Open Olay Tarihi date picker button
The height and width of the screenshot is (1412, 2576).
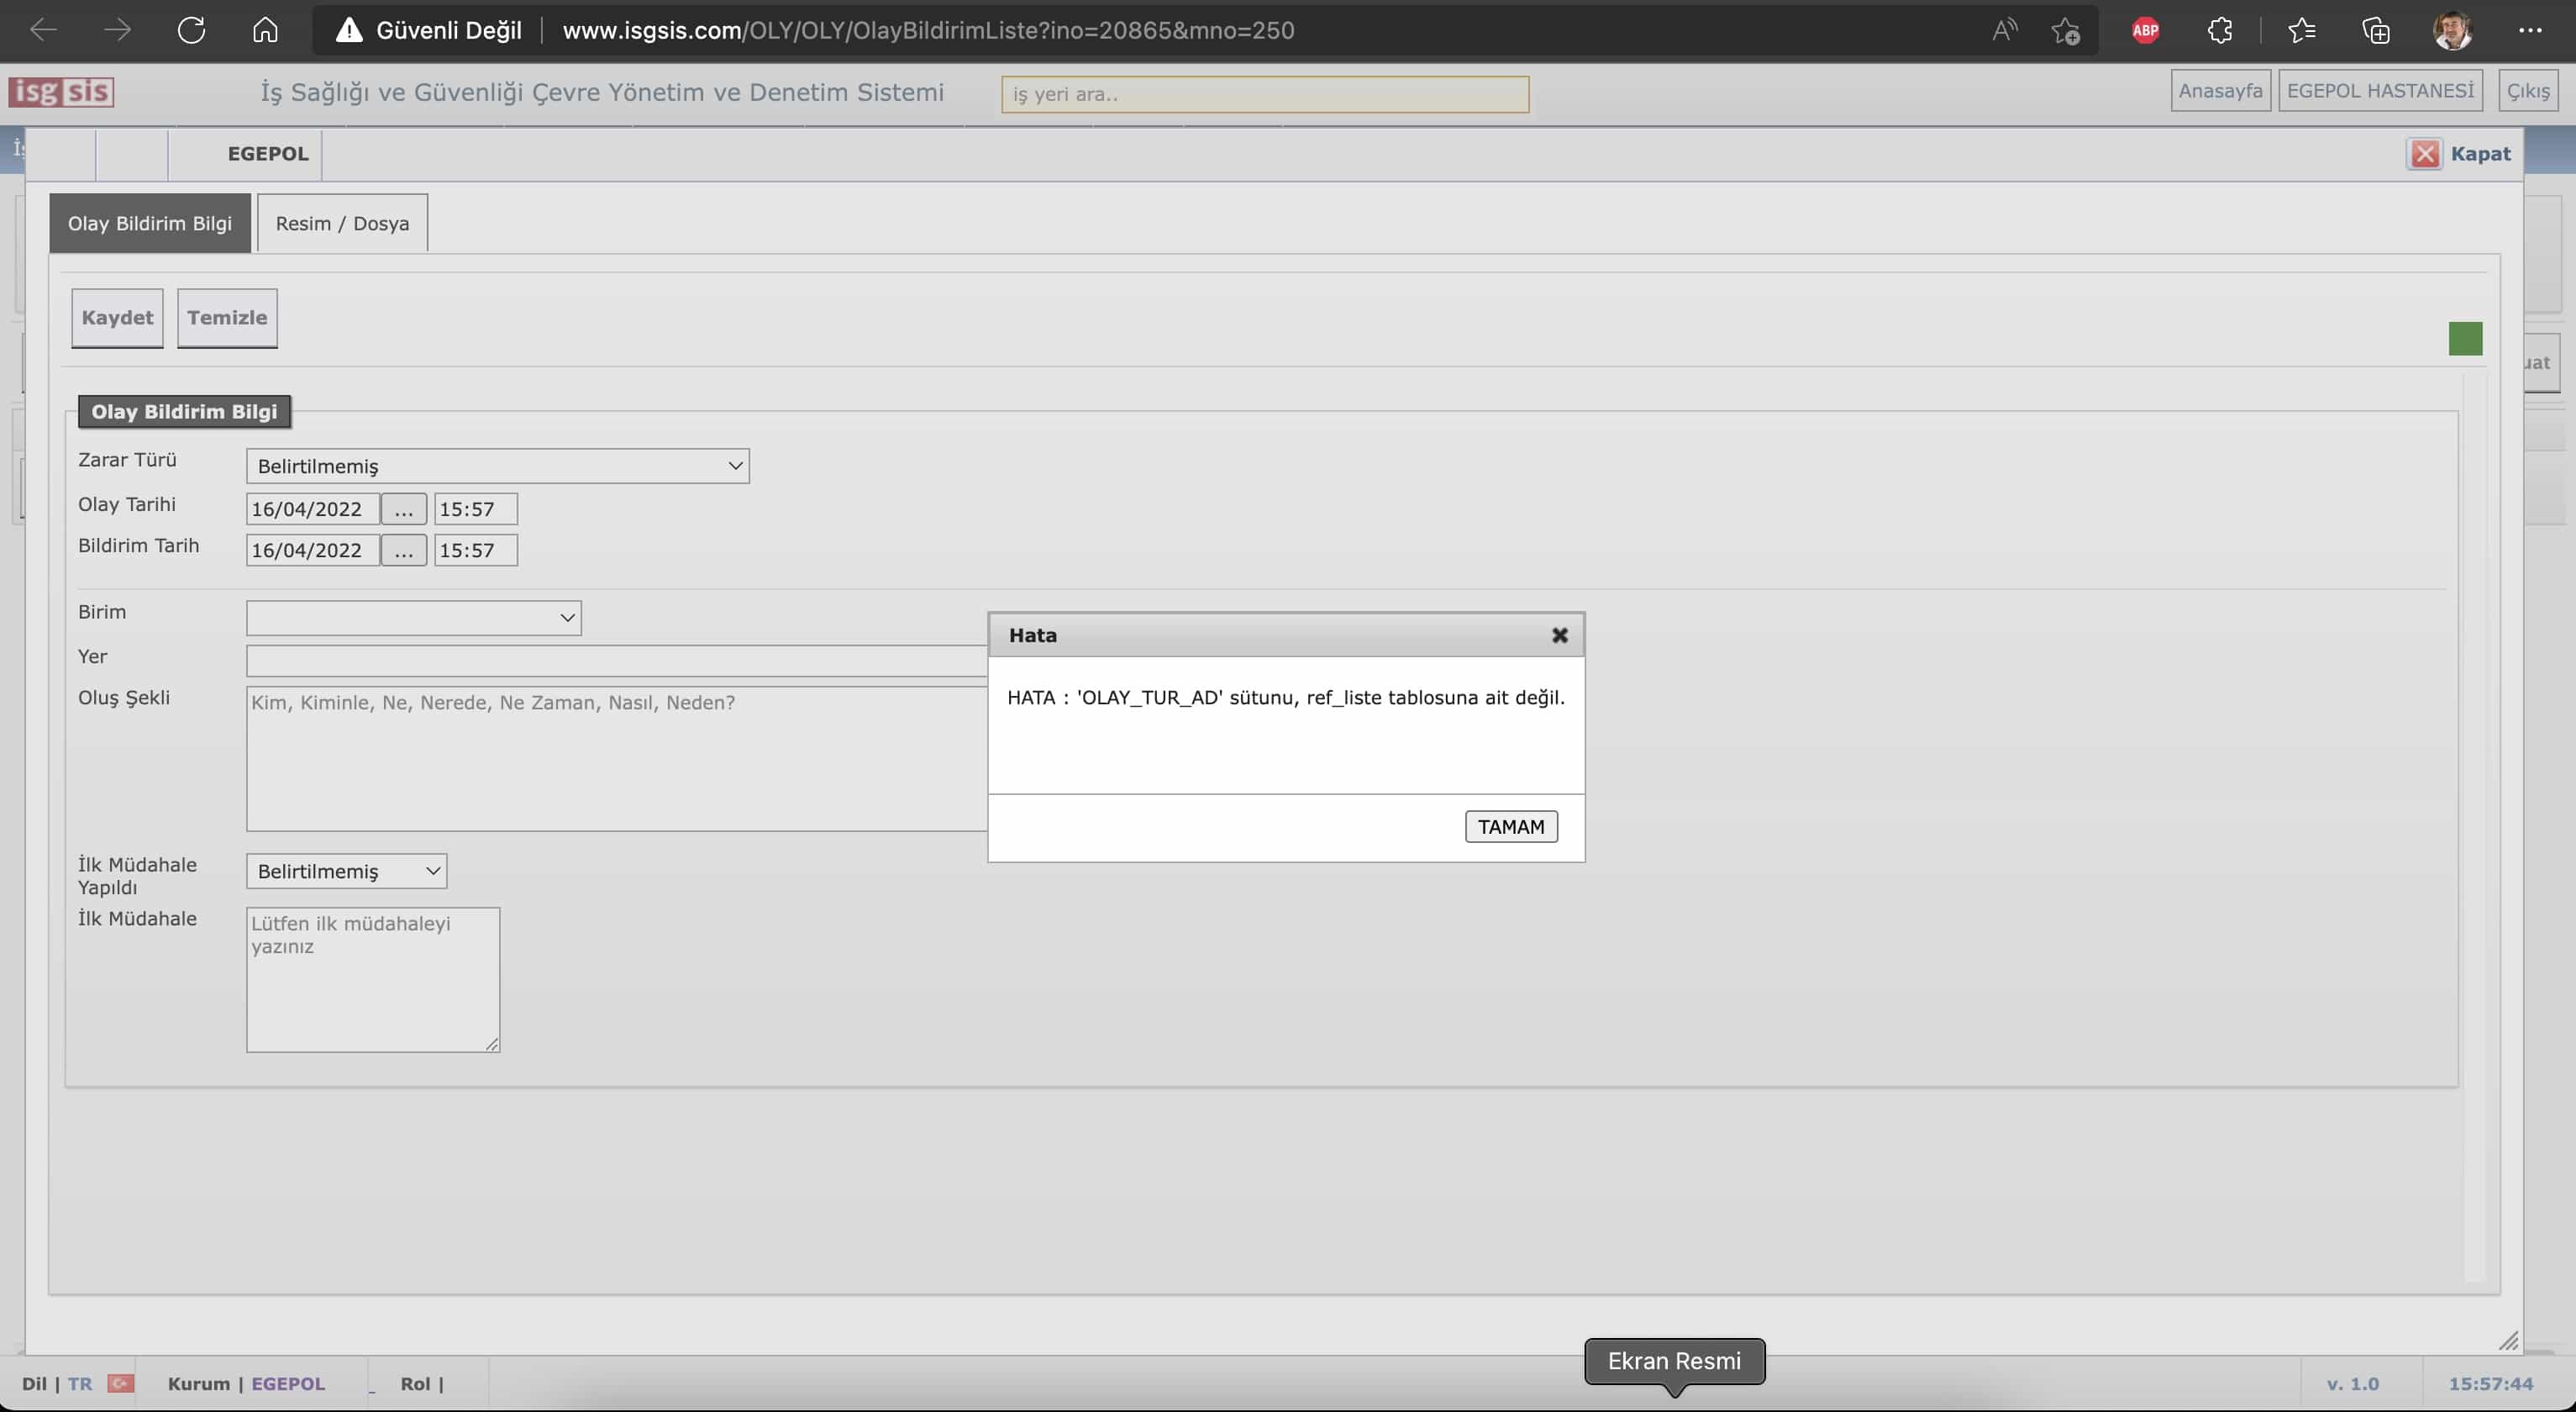[x=403, y=509]
